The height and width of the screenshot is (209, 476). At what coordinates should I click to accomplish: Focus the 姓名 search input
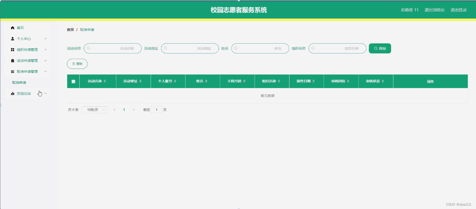260,48
